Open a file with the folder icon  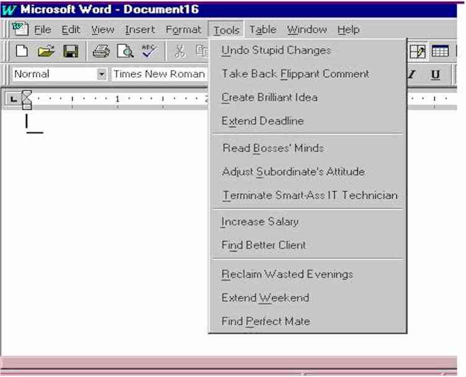point(46,51)
